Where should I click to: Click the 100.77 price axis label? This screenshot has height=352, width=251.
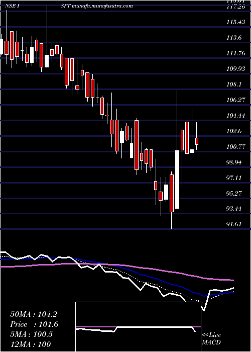point(235,147)
